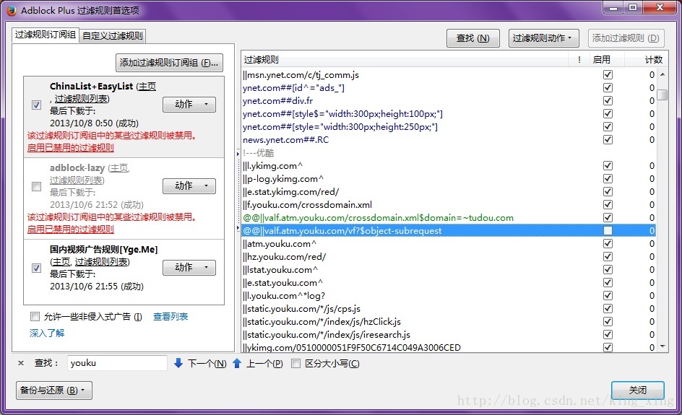682x415 pixels.
Task: Uncheck the ||msn.ynet.com/c/tj_comm.js filter
Action: pos(608,74)
